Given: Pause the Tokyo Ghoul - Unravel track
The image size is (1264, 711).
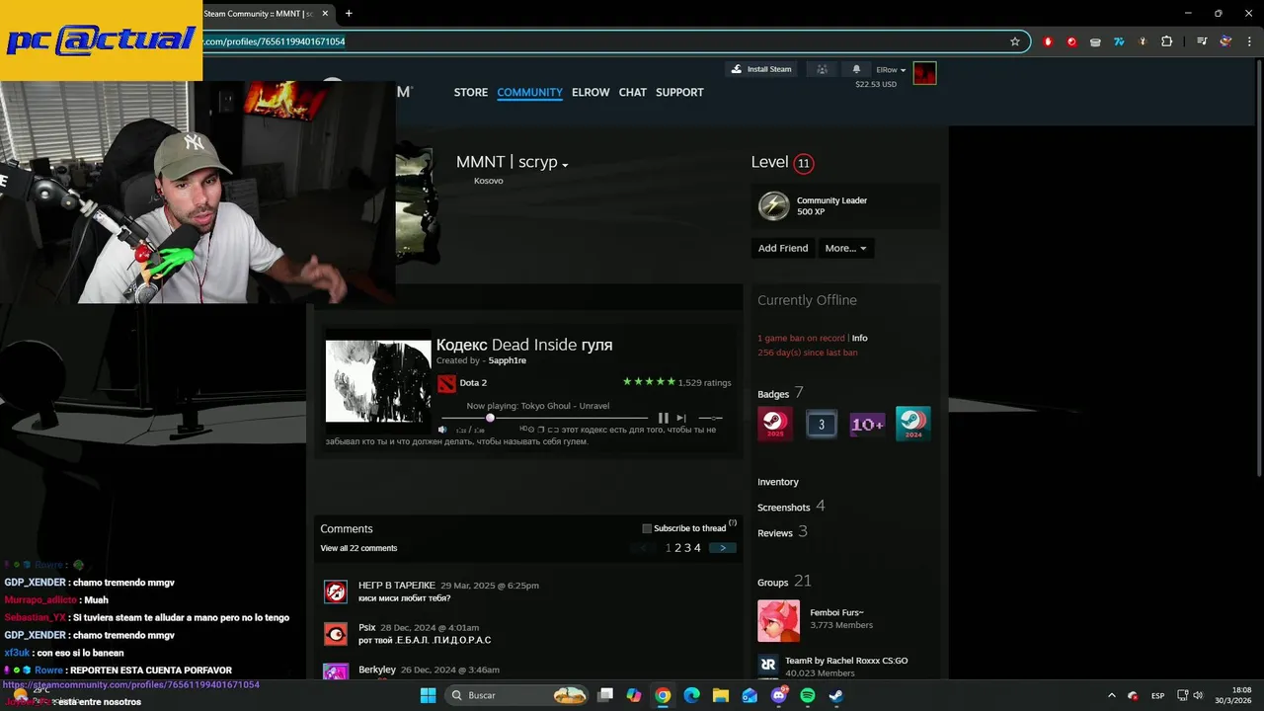Looking at the screenshot, I should [x=663, y=418].
